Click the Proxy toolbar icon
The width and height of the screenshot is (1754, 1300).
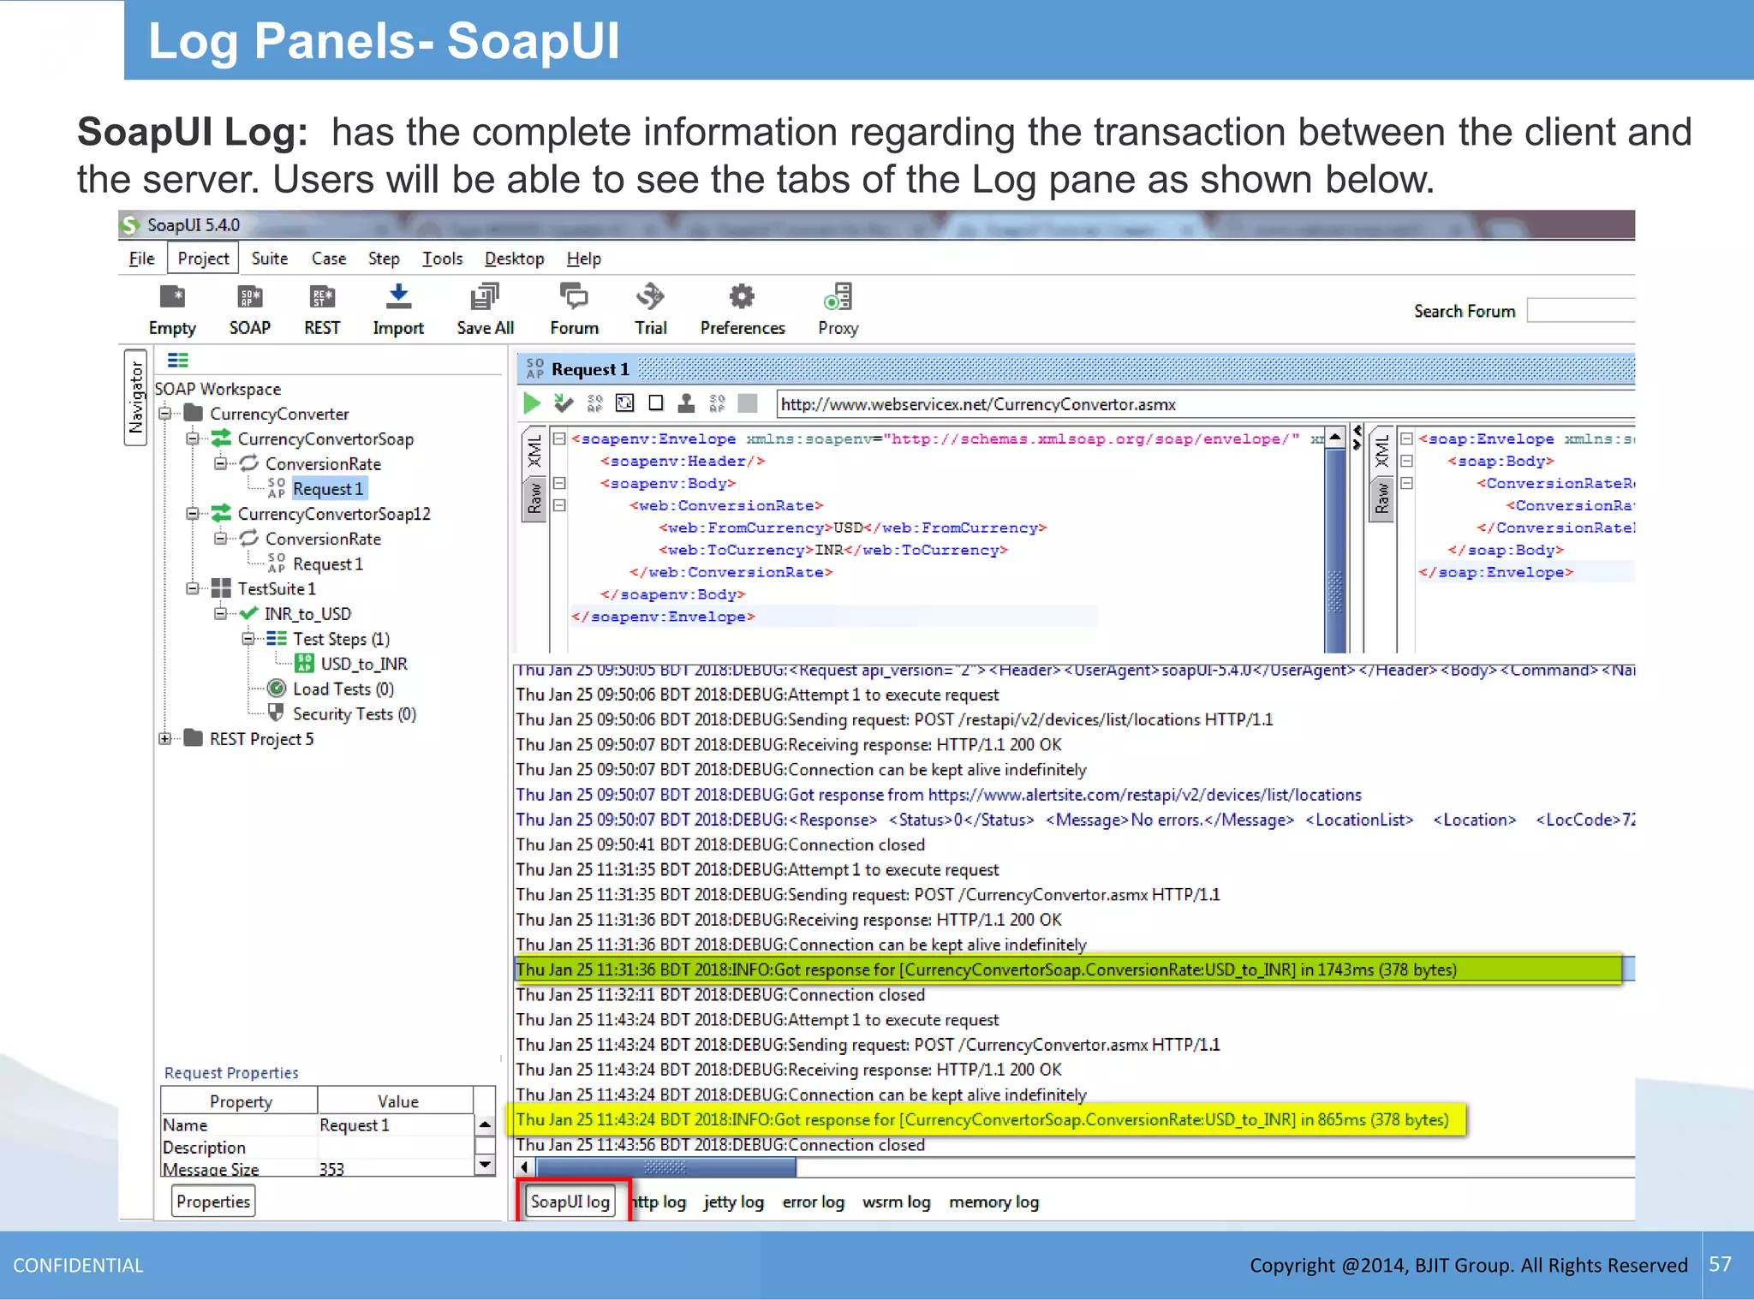(838, 297)
